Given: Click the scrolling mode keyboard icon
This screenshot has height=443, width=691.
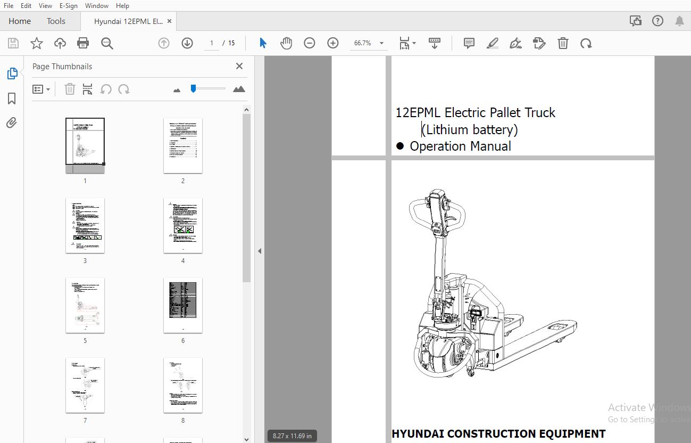Looking at the screenshot, I should click(435, 43).
